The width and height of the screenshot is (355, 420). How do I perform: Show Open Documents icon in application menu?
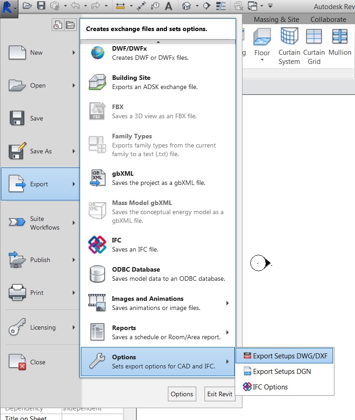(70, 25)
